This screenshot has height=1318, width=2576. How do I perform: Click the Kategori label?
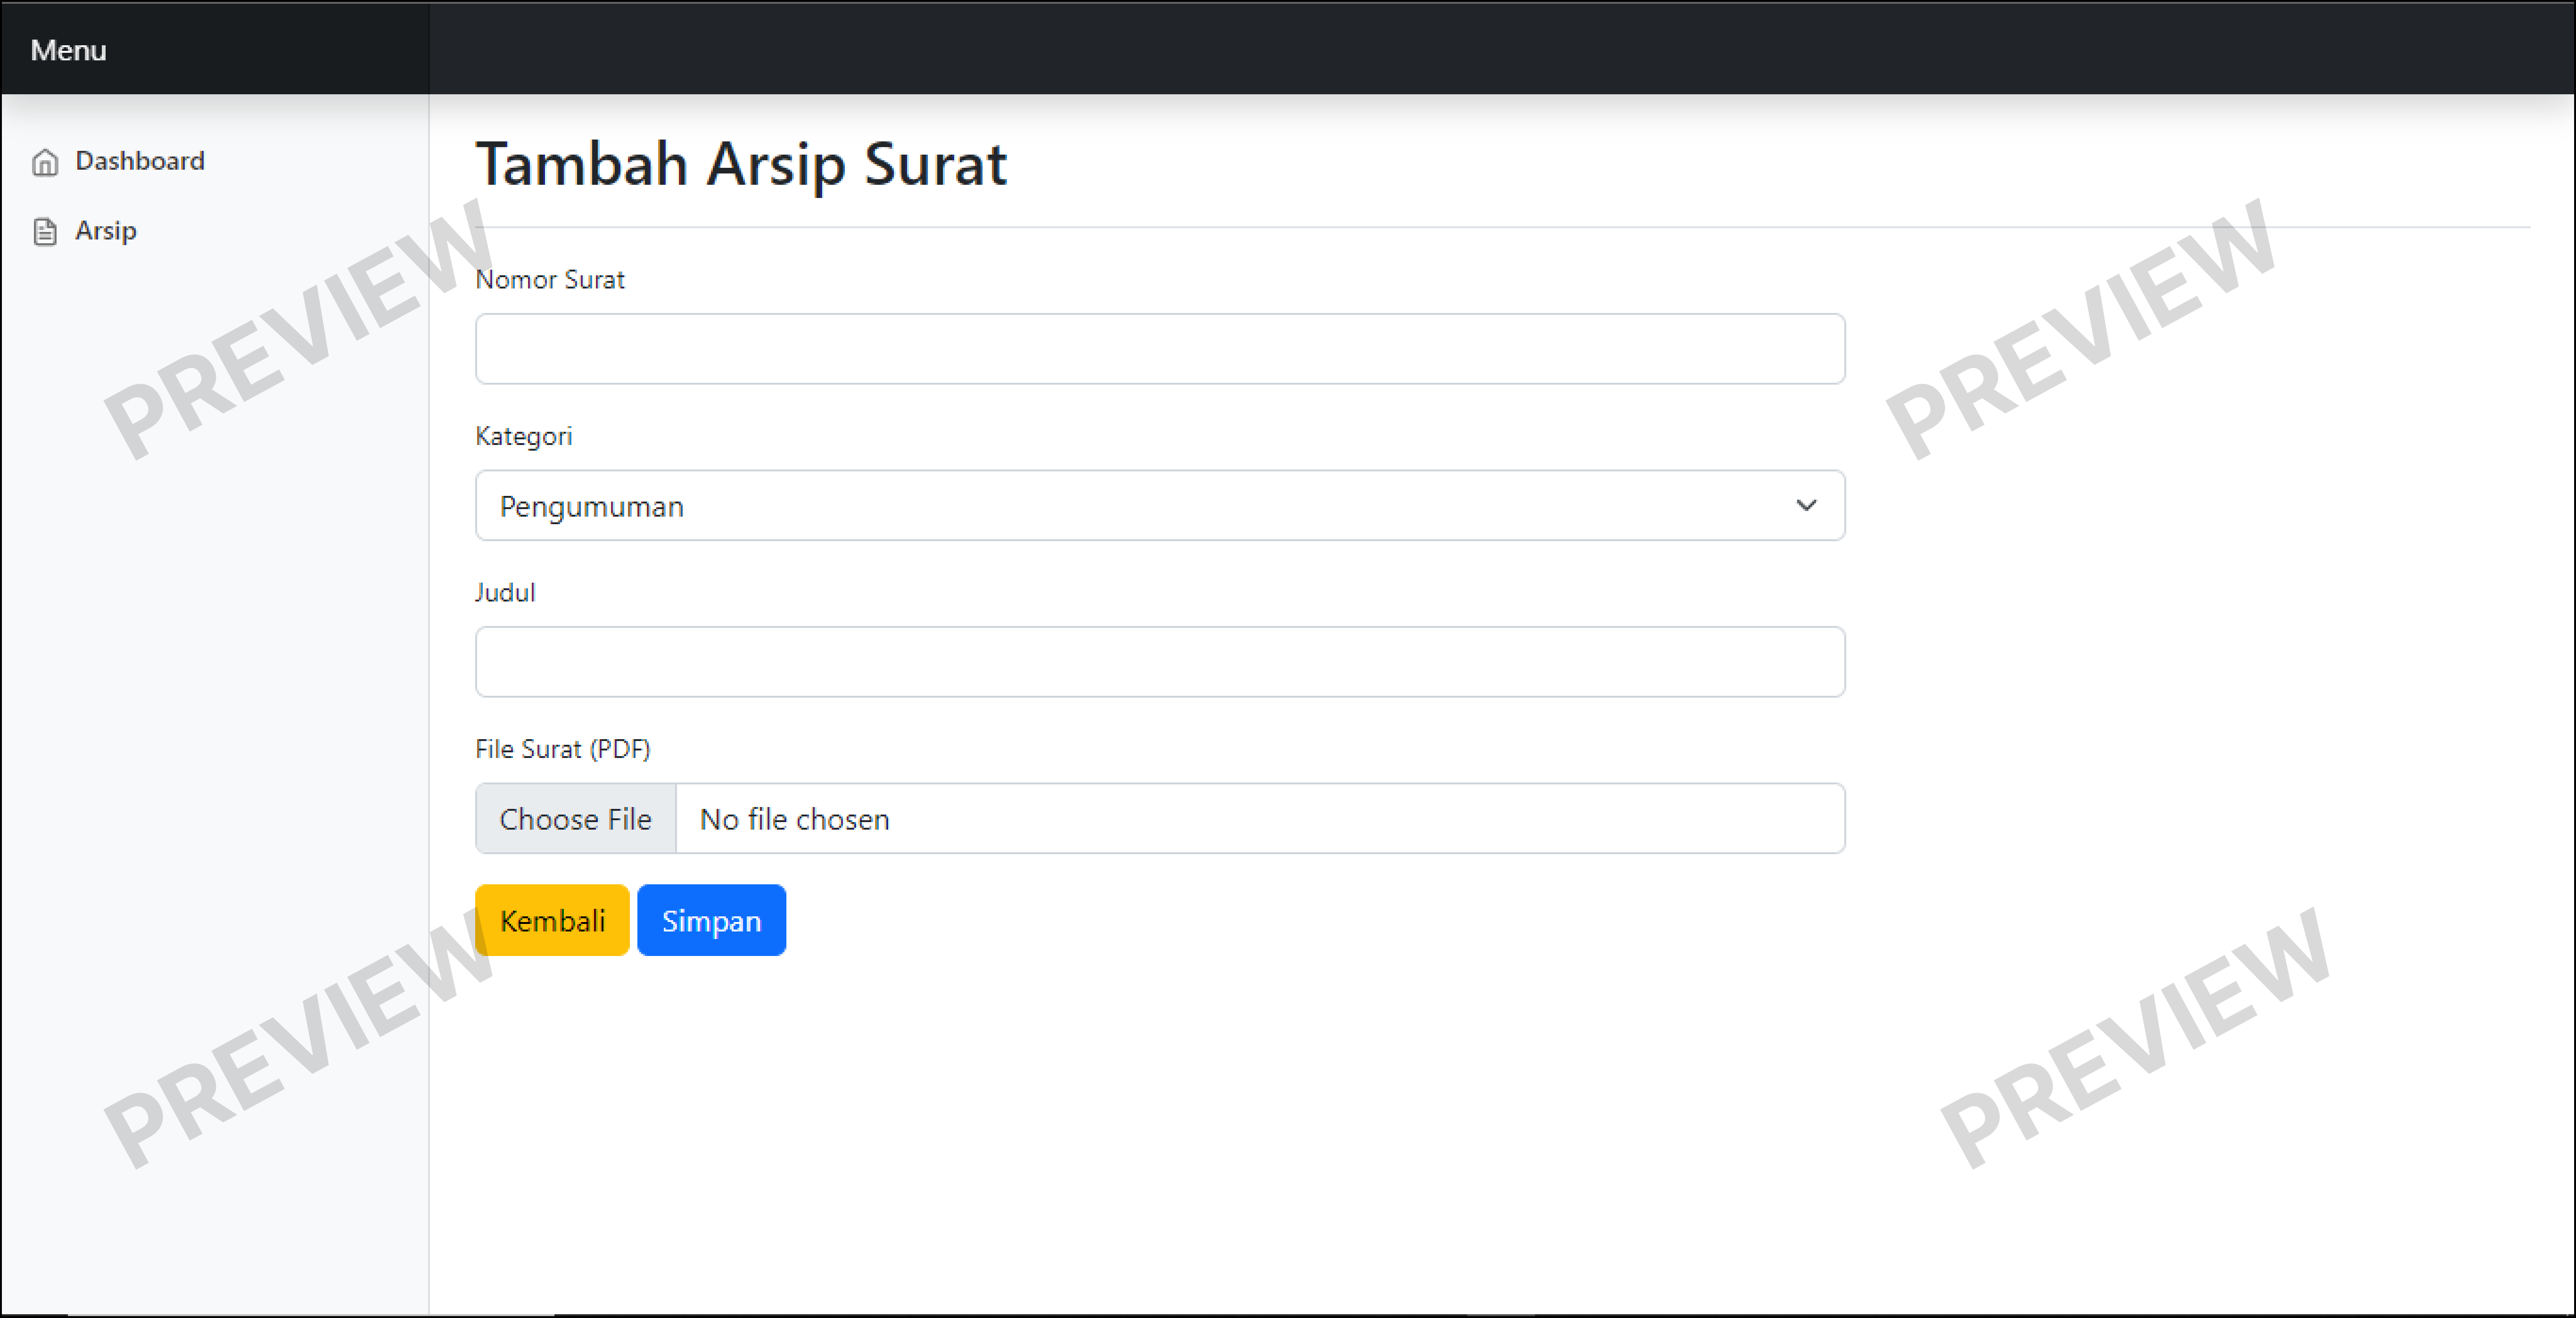[524, 437]
